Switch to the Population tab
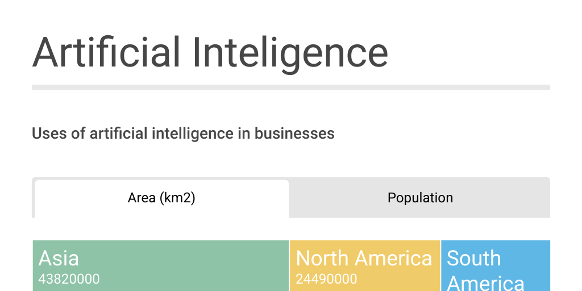Screen dimensions: 582x291 click(420, 198)
